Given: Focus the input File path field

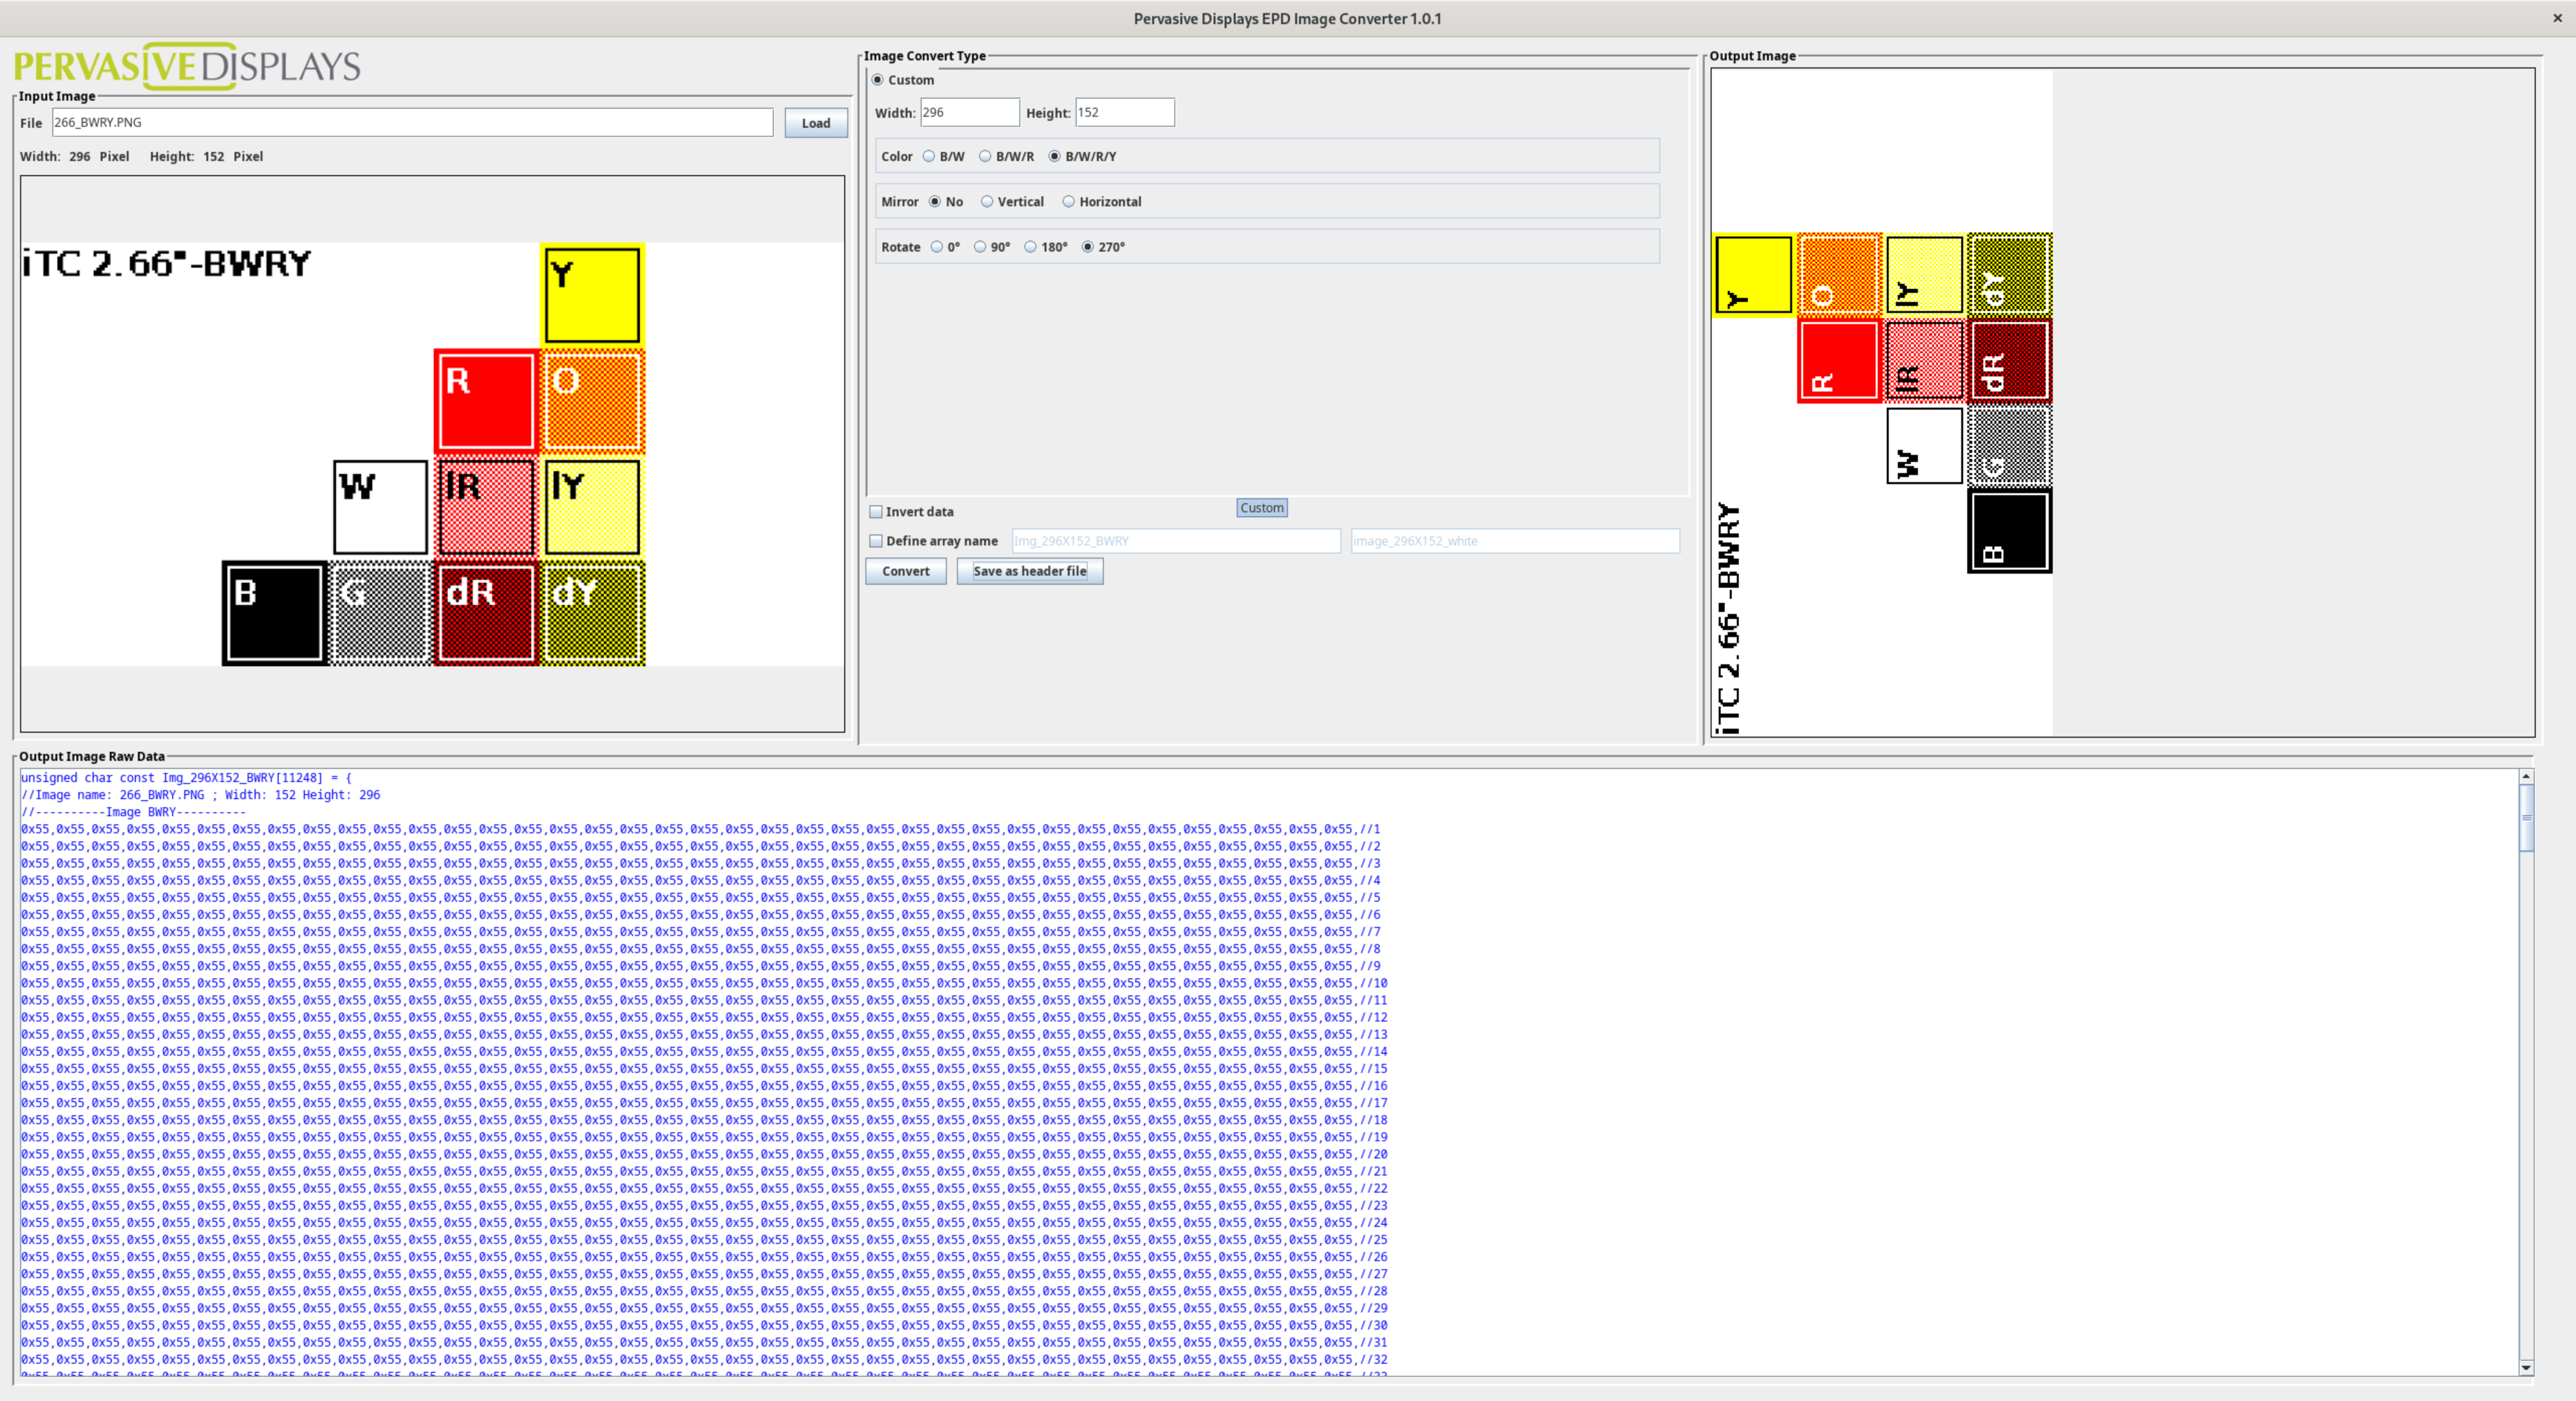Looking at the screenshot, I should click(x=412, y=122).
